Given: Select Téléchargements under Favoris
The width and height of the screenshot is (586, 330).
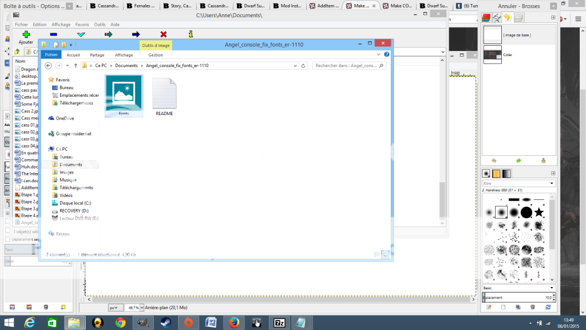Looking at the screenshot, I should coord(76,103).
